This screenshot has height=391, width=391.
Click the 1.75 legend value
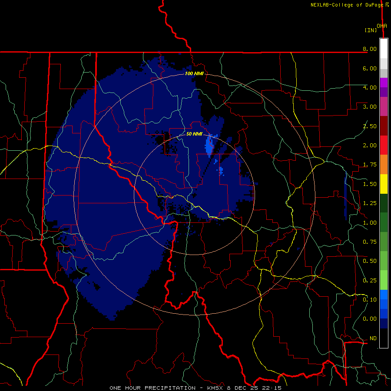370,165
